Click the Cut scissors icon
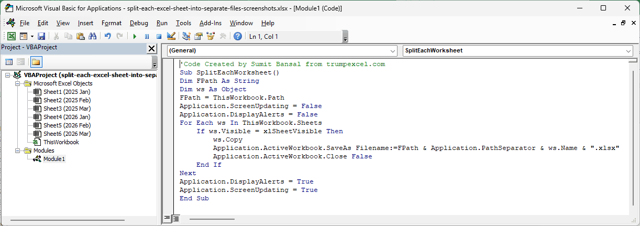This screenshot has width=640, height=226. pos(56,36)
